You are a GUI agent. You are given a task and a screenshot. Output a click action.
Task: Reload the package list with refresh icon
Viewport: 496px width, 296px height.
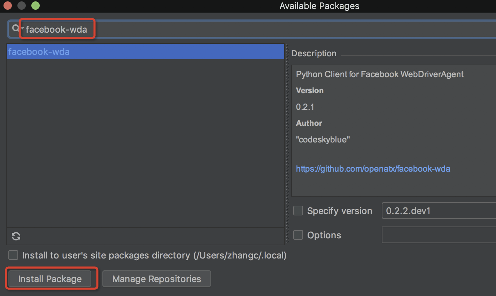coord(16,236)
